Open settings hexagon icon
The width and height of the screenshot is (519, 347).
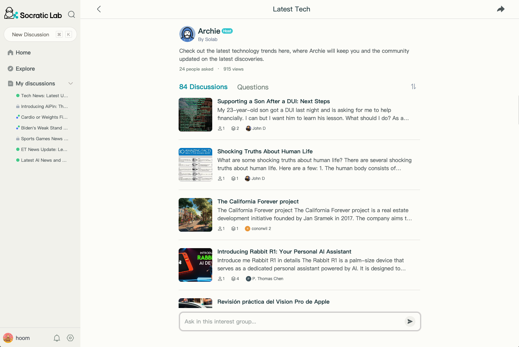[x=70, y=338]
